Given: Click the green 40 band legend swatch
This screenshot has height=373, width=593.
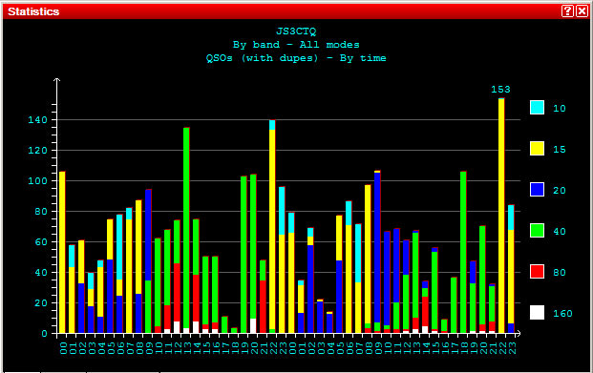Looking at the screenshot, I should click(537, 231).
